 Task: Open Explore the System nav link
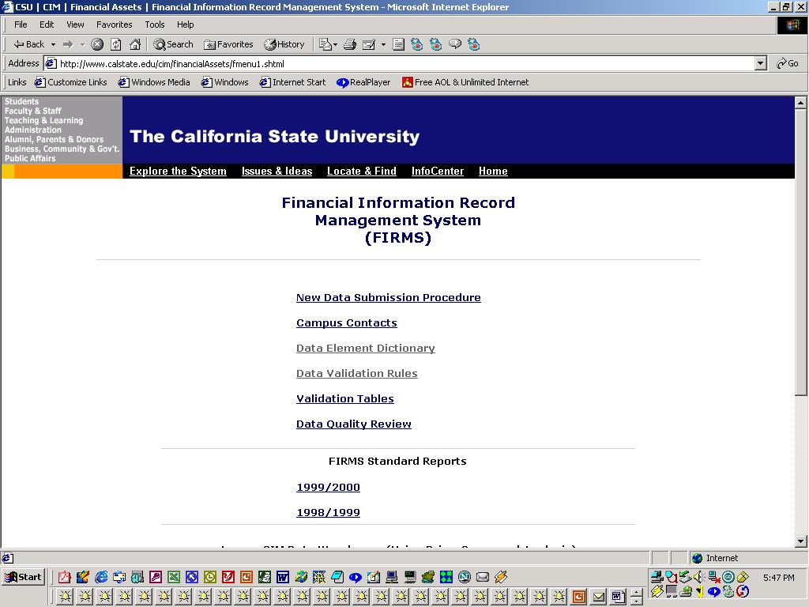(x=178, y=172)
